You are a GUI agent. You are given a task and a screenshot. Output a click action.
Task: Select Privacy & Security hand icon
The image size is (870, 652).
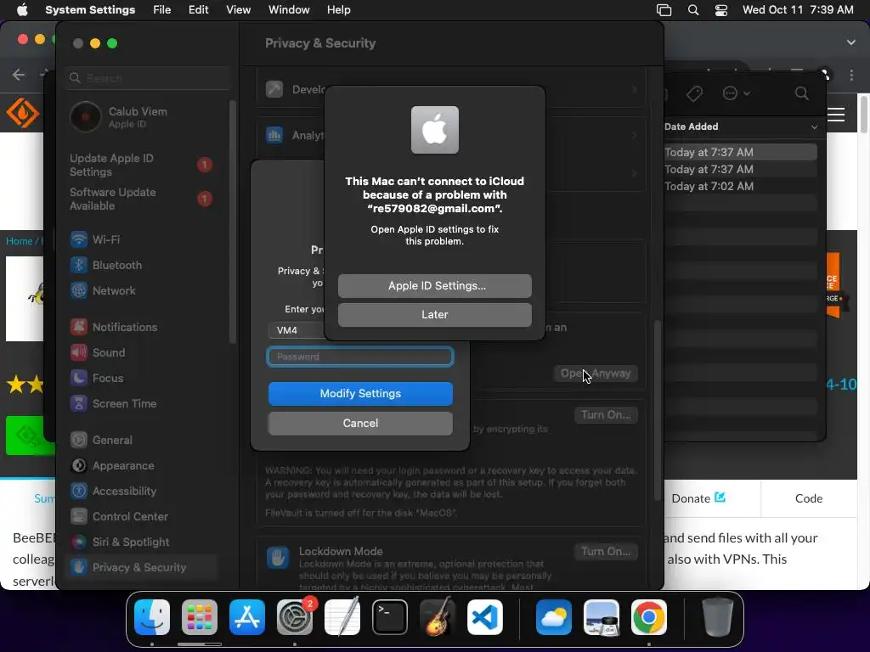pyautogui.click(x=79, y=568)
